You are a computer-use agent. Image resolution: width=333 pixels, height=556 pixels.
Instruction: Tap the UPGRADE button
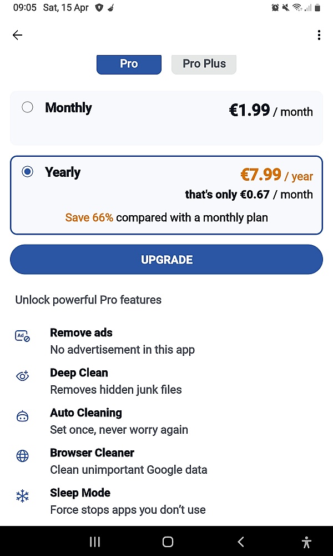(x=167, y=259)
